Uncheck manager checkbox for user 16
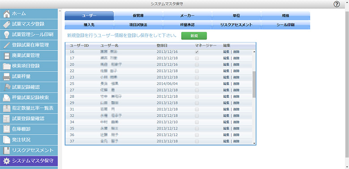Image resolution: width=349 pixels, height=169 pixels. point(197,52)
